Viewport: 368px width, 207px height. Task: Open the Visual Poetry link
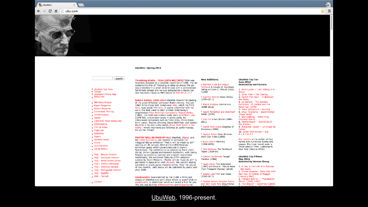[101, 149]
